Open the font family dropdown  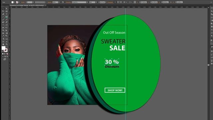click(x=87, y=2)
